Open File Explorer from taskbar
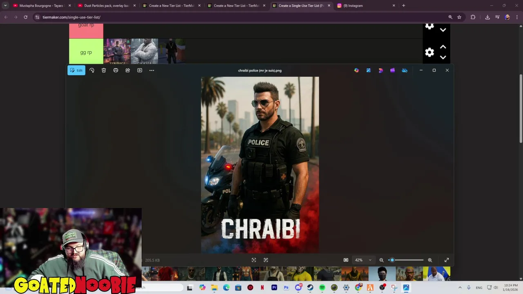Image resolution: width=523 pixels, height=294 pixels. point(215,287)
